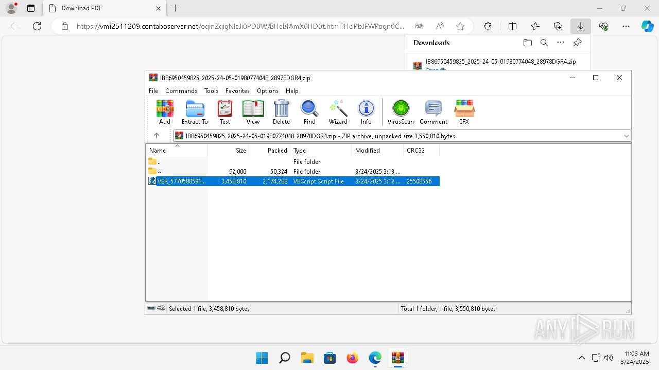Toggle Edge split screen
The height and width of the screenshot is (370, 659).
click(512, 26)
